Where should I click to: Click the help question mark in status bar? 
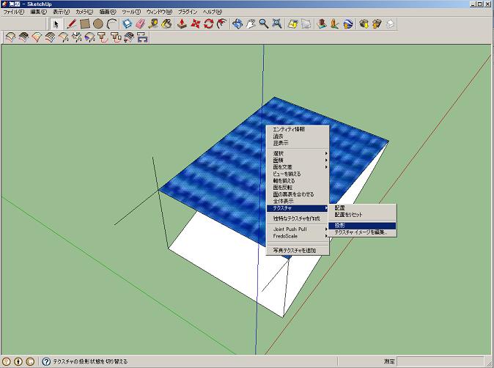46,361
